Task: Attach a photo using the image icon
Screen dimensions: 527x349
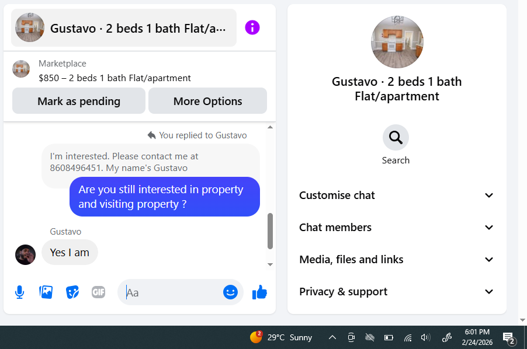Action: point(46,292)
